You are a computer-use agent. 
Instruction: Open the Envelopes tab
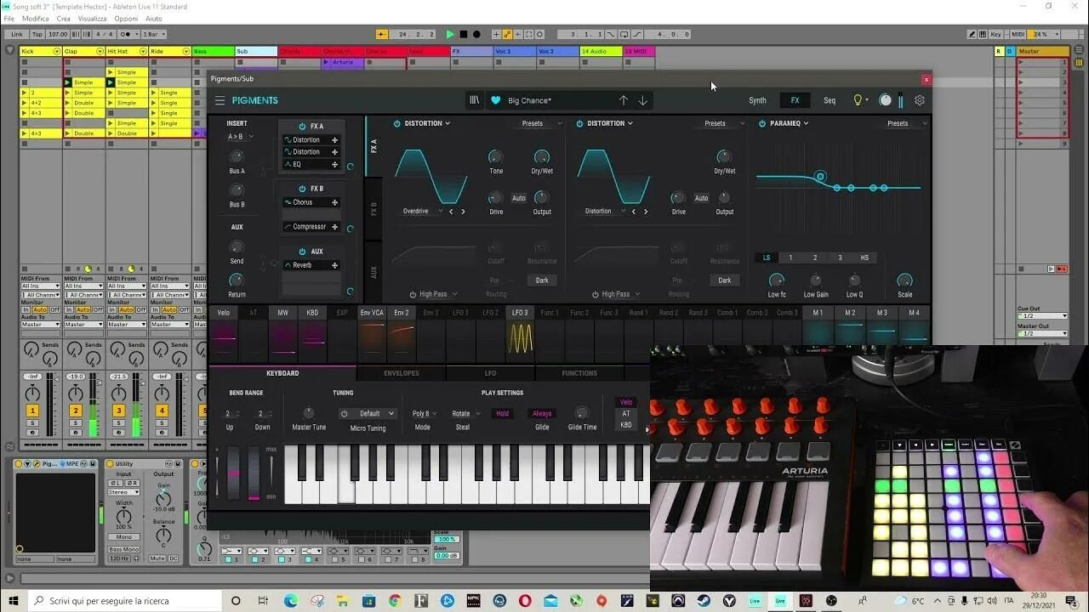coord(402,373)
